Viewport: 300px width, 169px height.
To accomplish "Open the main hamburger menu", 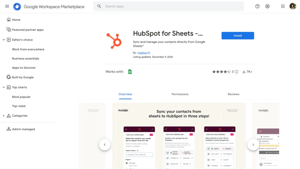I will click(7, 6).
